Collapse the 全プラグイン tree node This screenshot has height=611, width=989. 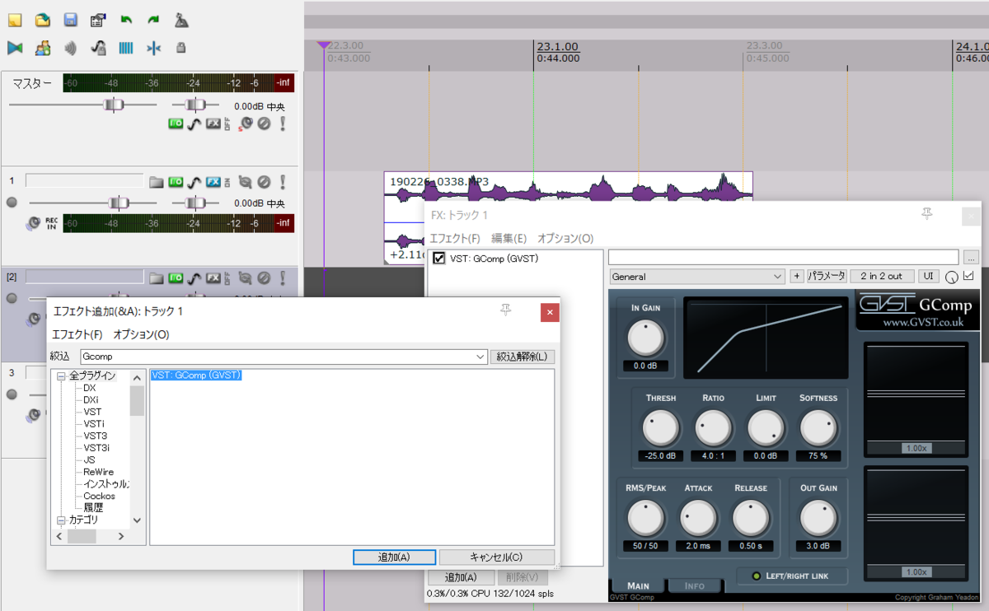click(x=61, y=375)
